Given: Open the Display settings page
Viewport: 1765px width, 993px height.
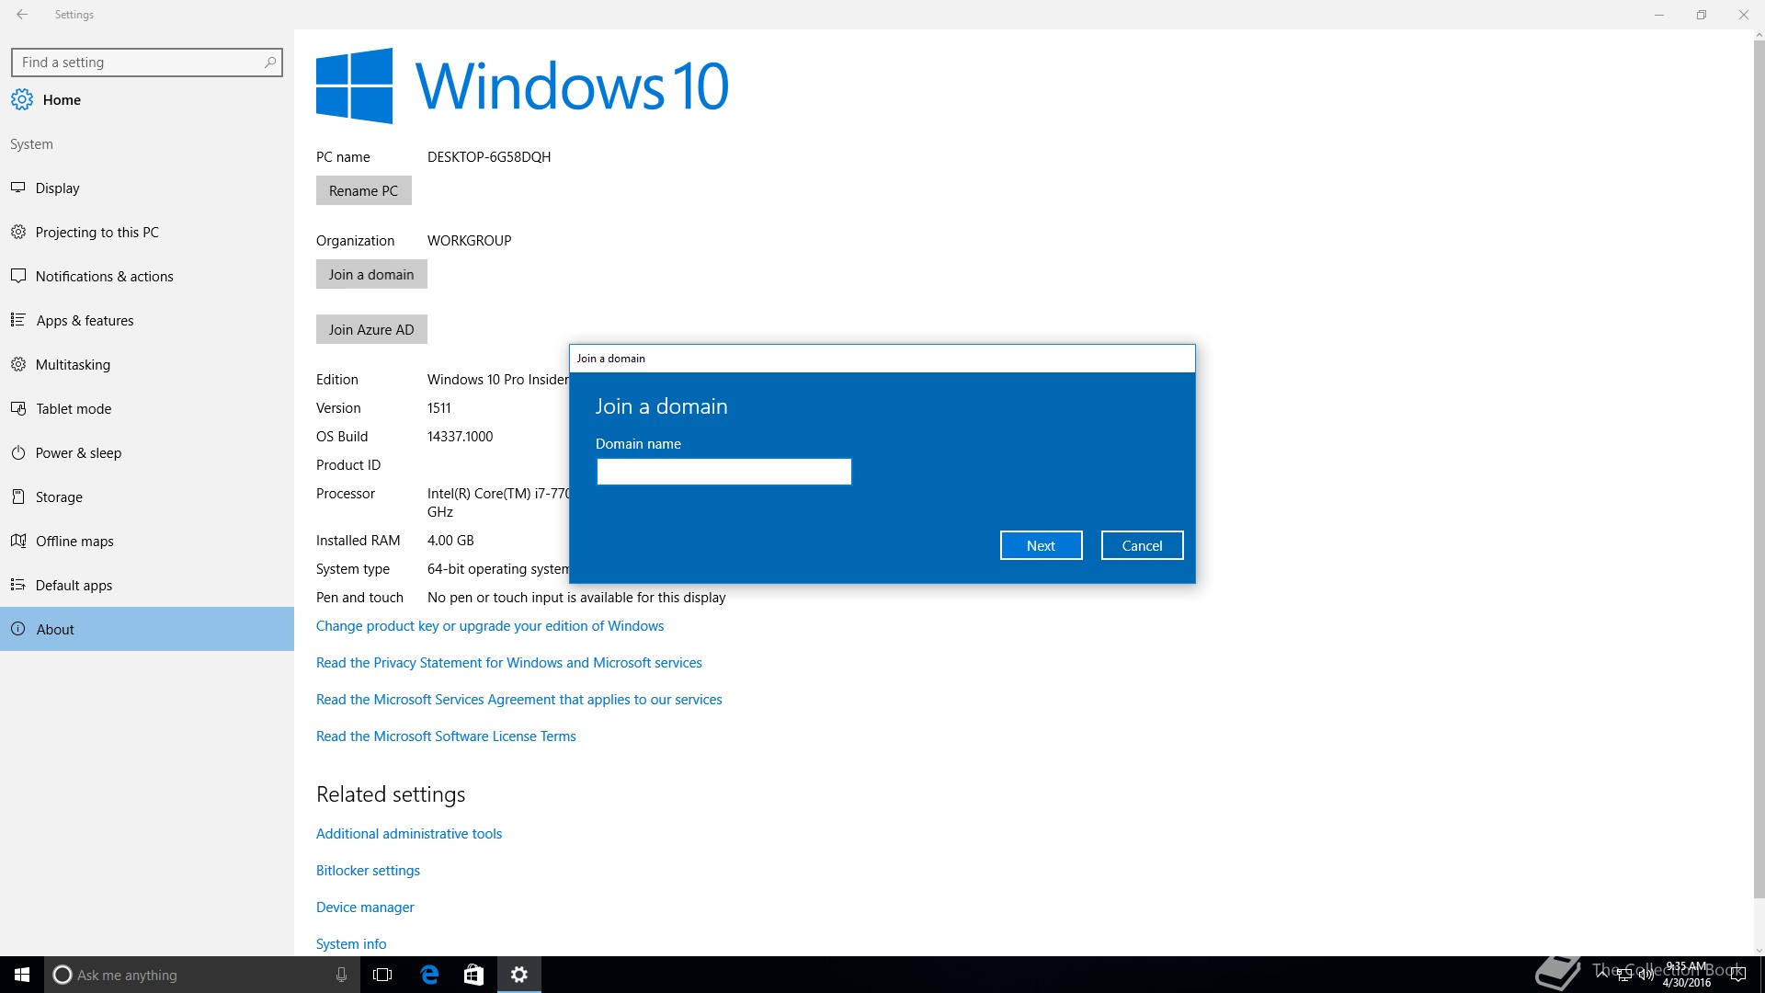Looking at the screenshot, I should point(147,188).
